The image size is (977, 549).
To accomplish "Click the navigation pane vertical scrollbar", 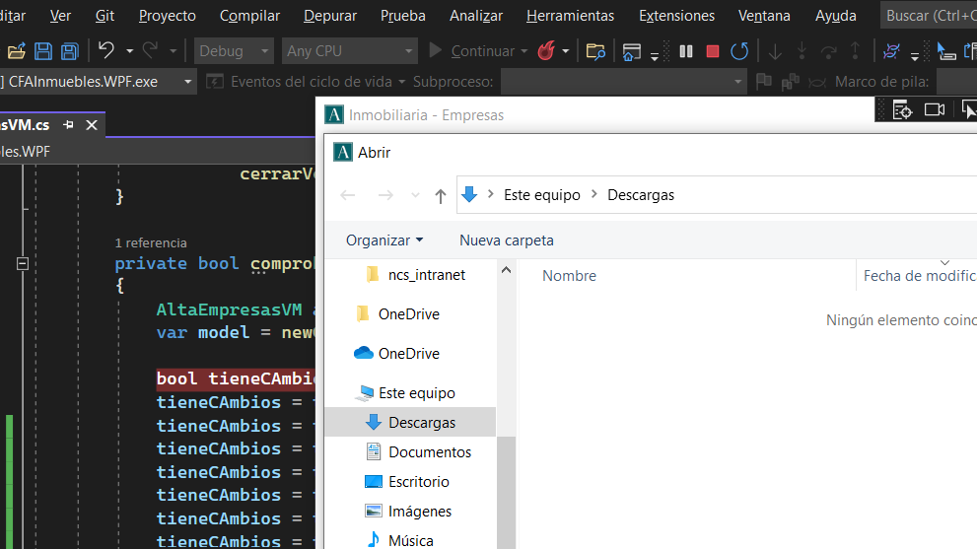I will 506,394.
